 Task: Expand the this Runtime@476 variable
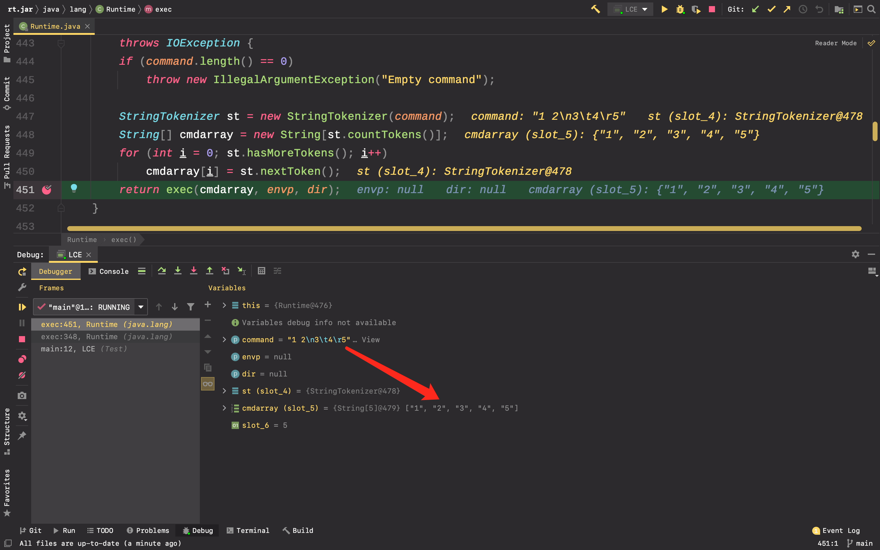(224, 306)
